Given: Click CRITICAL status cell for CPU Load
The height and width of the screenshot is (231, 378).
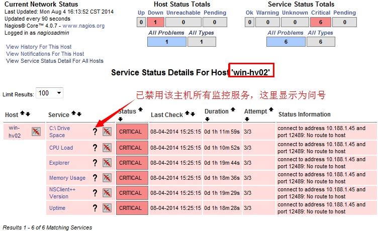Looking at the screenshot, I should tap(132, 148).
